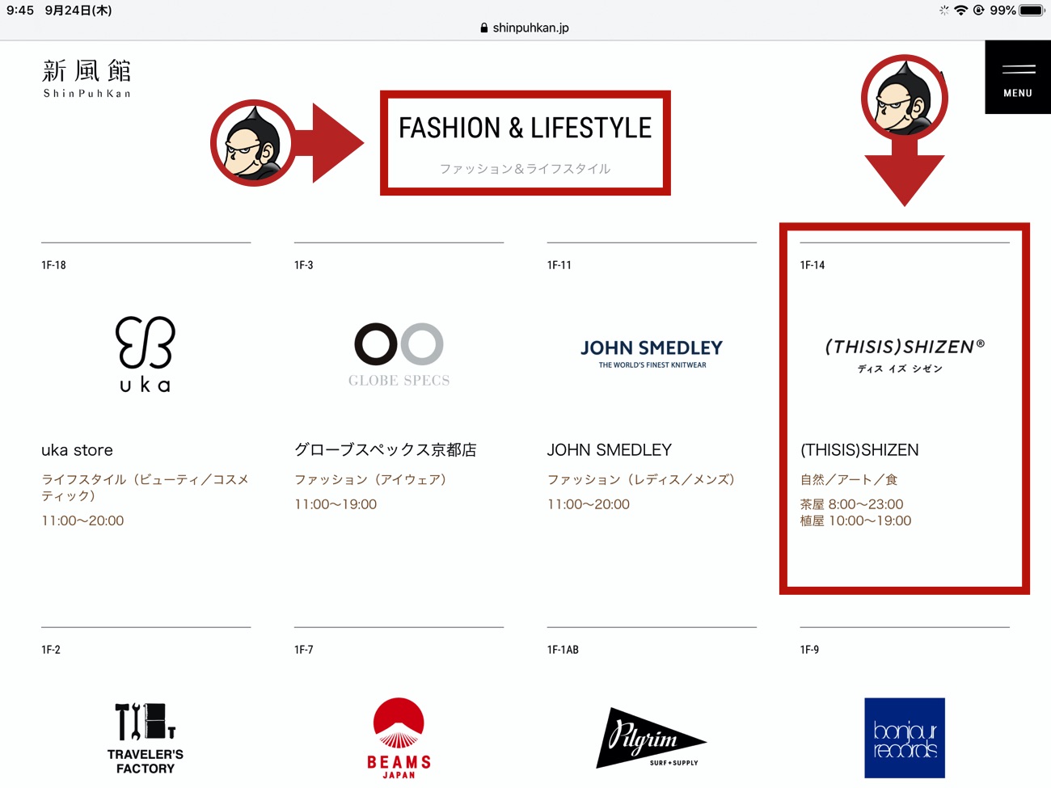Tap the shinpuhkan.jp address bar

click(525, 27)
